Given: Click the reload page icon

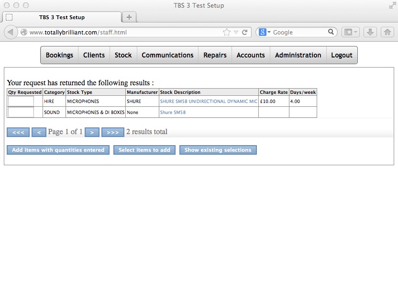Looking at the screenshot, I should pos(245,33).
